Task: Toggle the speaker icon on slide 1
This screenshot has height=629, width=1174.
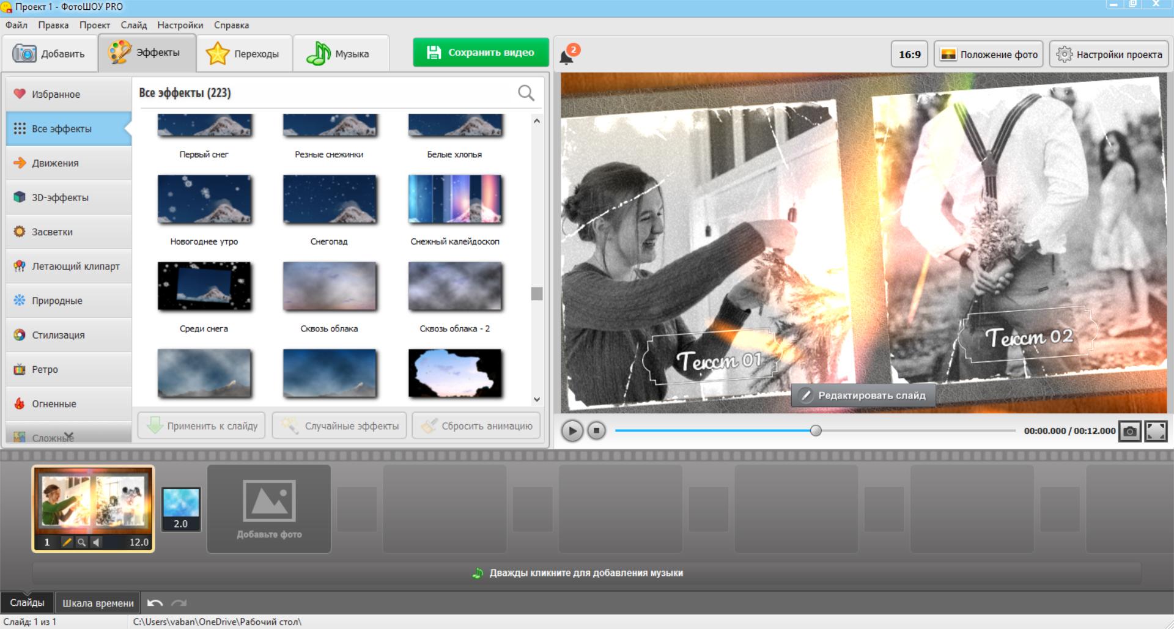Action: pyautogui.click(x=96, y=542)
